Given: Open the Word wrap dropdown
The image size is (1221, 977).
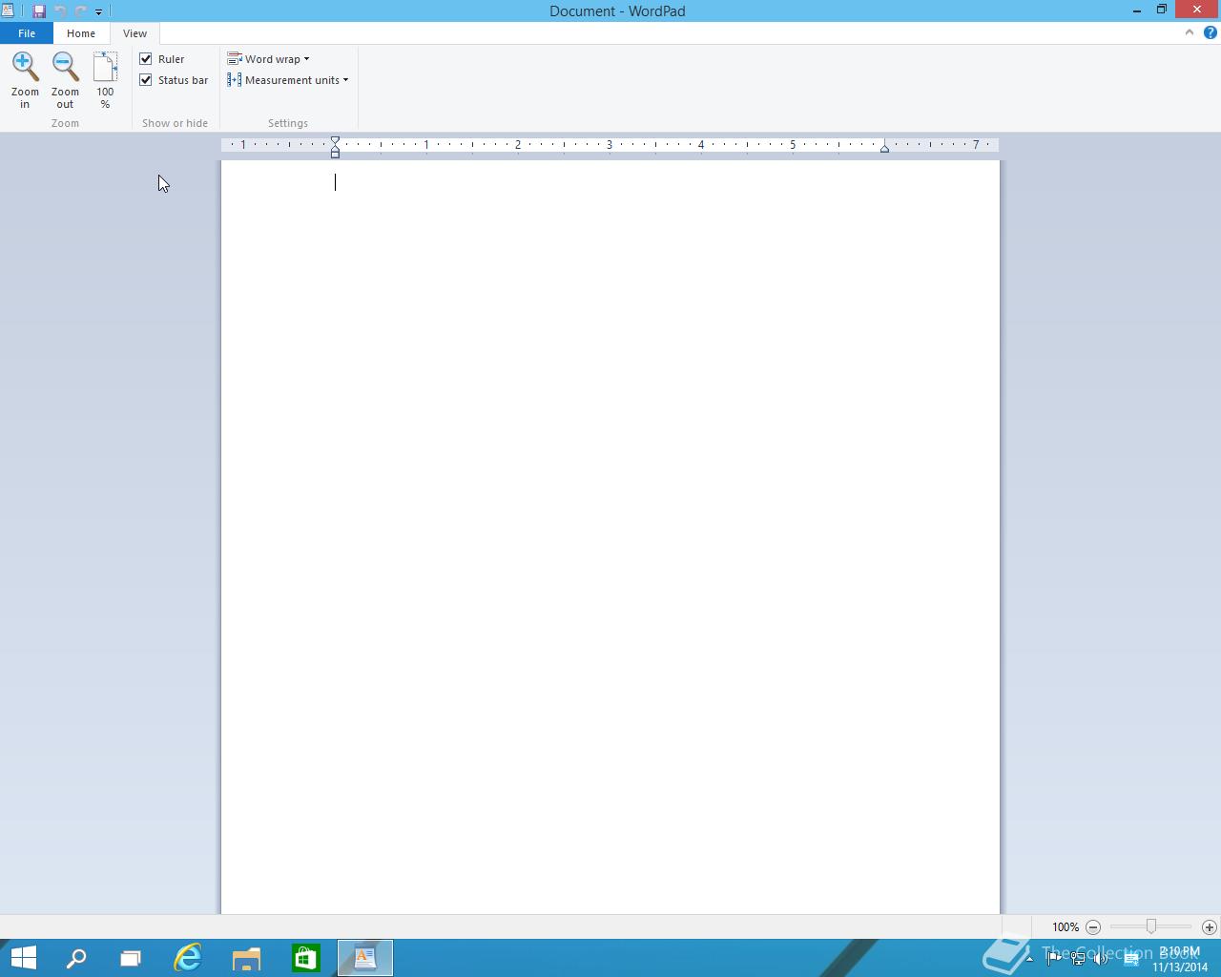Looking at the screenshot, I should [x=268, y=59].
